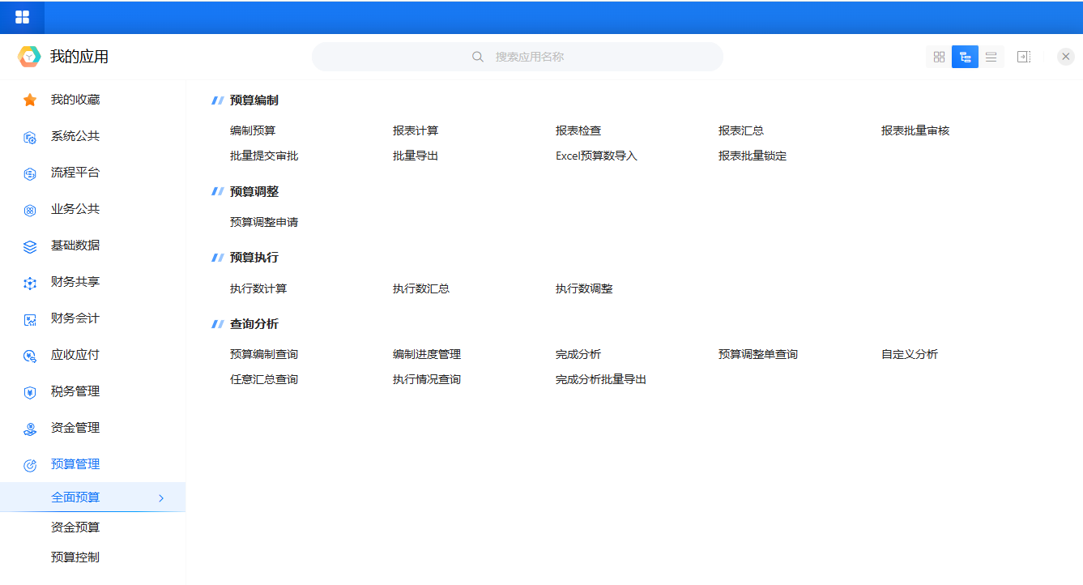Image resolution: width=1083 pixels, height=585 pixels.
Task: Switch to tree hierarchy view
Action: click(965, 57)
